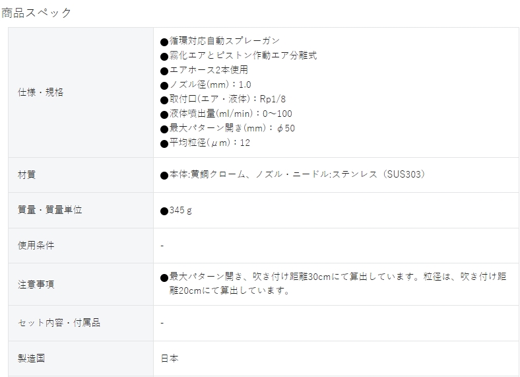
Task: Click the 注意事項 row label
Action: coord(36,285)
